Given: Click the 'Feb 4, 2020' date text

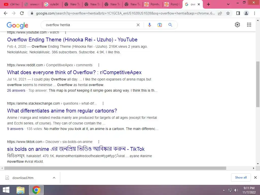Looking at the screenshot, I should [17, 46].
